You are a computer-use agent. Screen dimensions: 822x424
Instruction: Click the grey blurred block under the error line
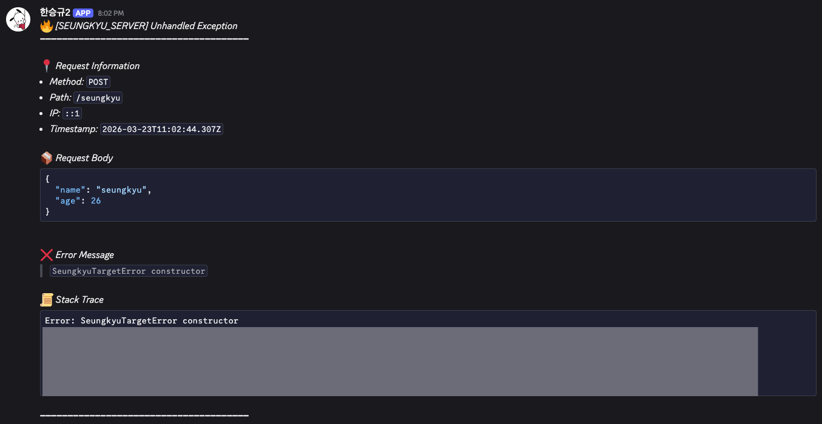point(399,360)
